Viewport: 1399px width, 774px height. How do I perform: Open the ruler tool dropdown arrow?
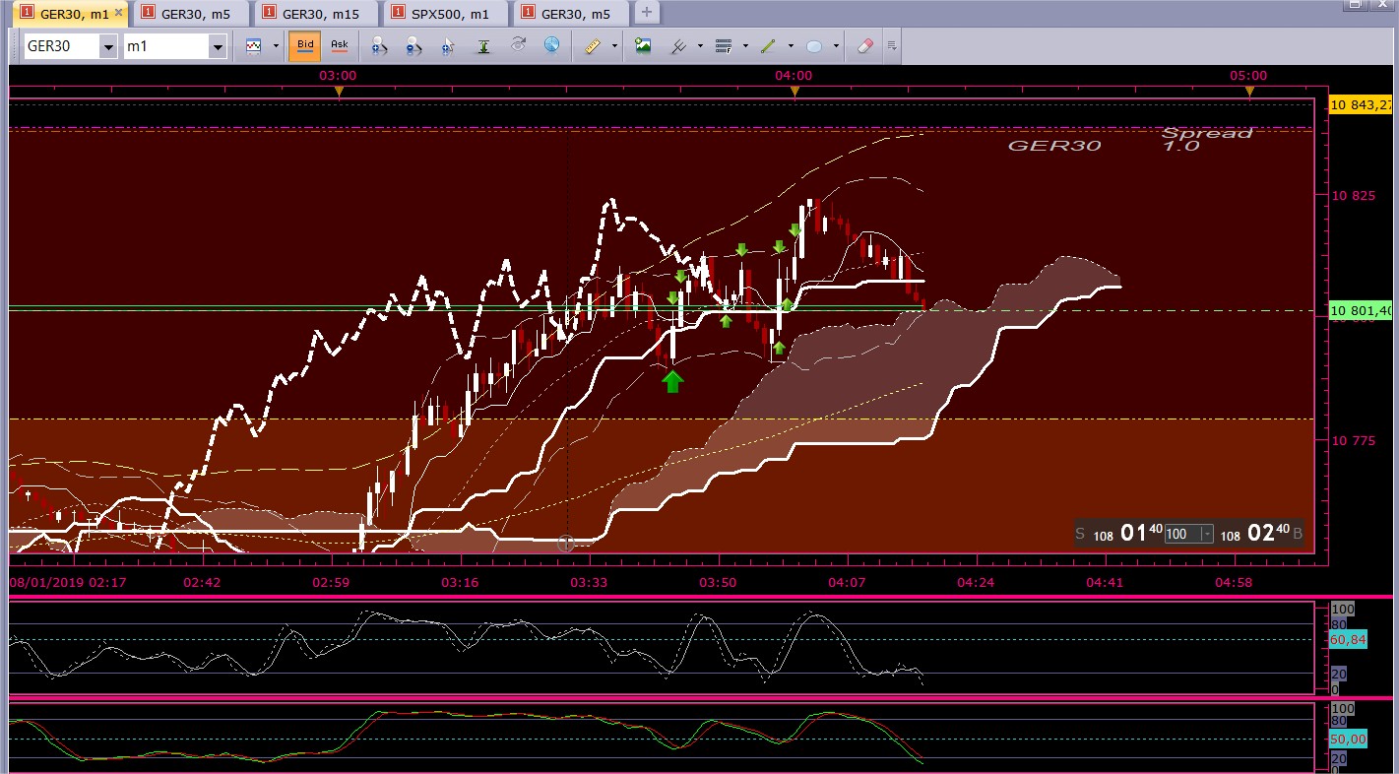(614, 45)
